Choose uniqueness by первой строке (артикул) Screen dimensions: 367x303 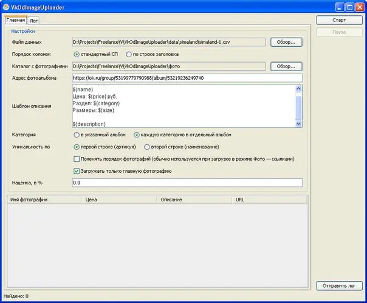76,147
